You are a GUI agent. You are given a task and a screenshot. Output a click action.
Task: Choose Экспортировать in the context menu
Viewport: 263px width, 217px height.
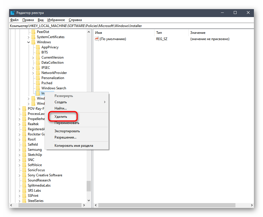click(67, 131)
